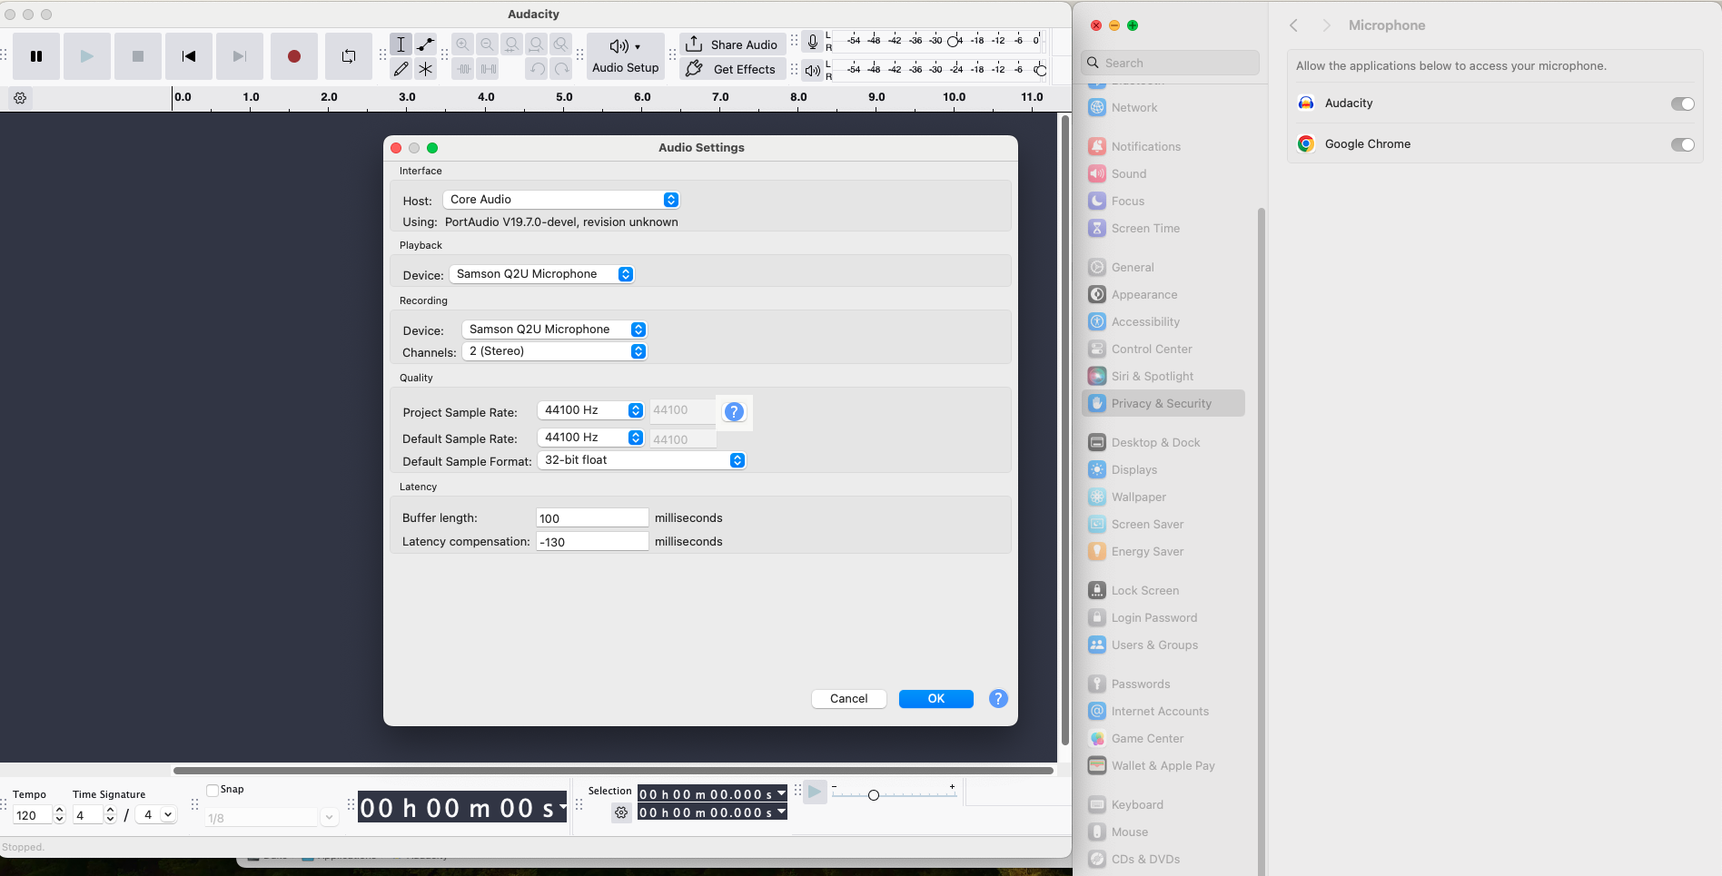Screen dimensions: 1722x876
Task: Click the Buffer length input field
Action: 592,518
